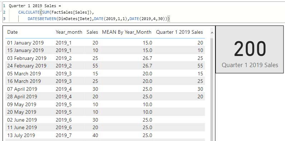Select the 24 February 2019 date cell
285x141 pixels.
click(x=27, y=66)
